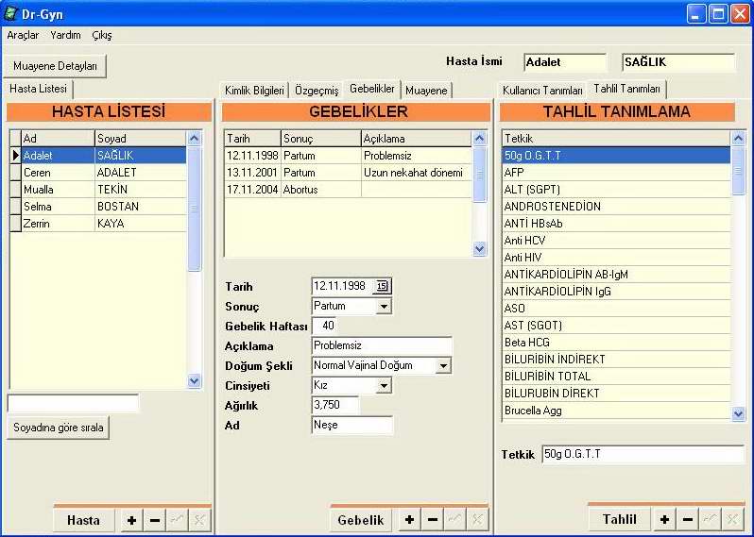Image resolution: width=754 pixels, height=537 pixels.
Task: Click Muayene Detayları button
Action: pyautogui.click(x=55, y=66)
